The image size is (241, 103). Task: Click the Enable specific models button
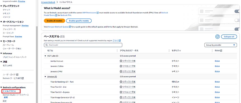[79, 21]
